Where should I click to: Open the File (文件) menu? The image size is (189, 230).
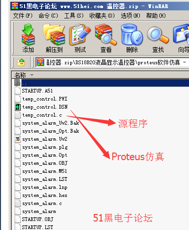point(23,16)
